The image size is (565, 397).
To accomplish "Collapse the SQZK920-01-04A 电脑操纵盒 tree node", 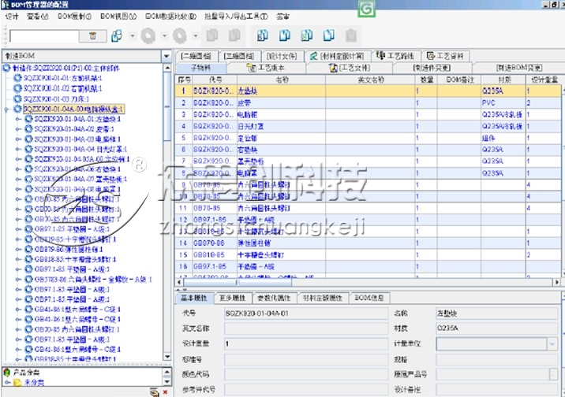I will [7, 109].
